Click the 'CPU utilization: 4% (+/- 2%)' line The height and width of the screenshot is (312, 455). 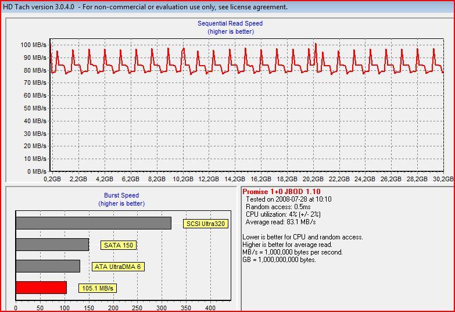[283, 214]
